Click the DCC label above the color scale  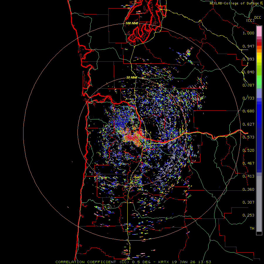258,18
